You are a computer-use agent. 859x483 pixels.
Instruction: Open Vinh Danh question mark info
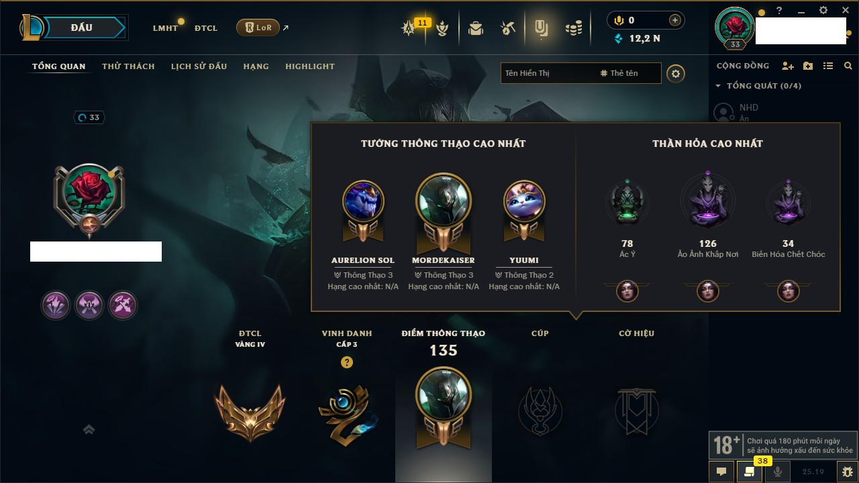click(346, 362)
